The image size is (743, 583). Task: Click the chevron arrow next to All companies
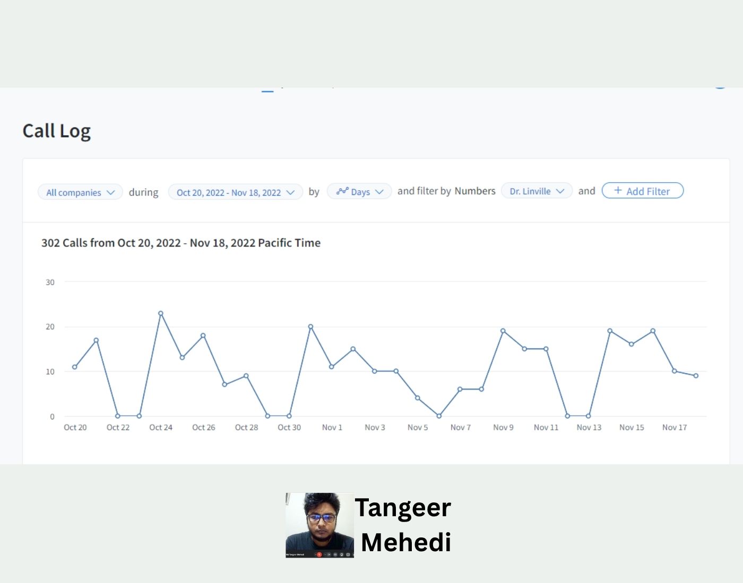click(x=110, y=192)
